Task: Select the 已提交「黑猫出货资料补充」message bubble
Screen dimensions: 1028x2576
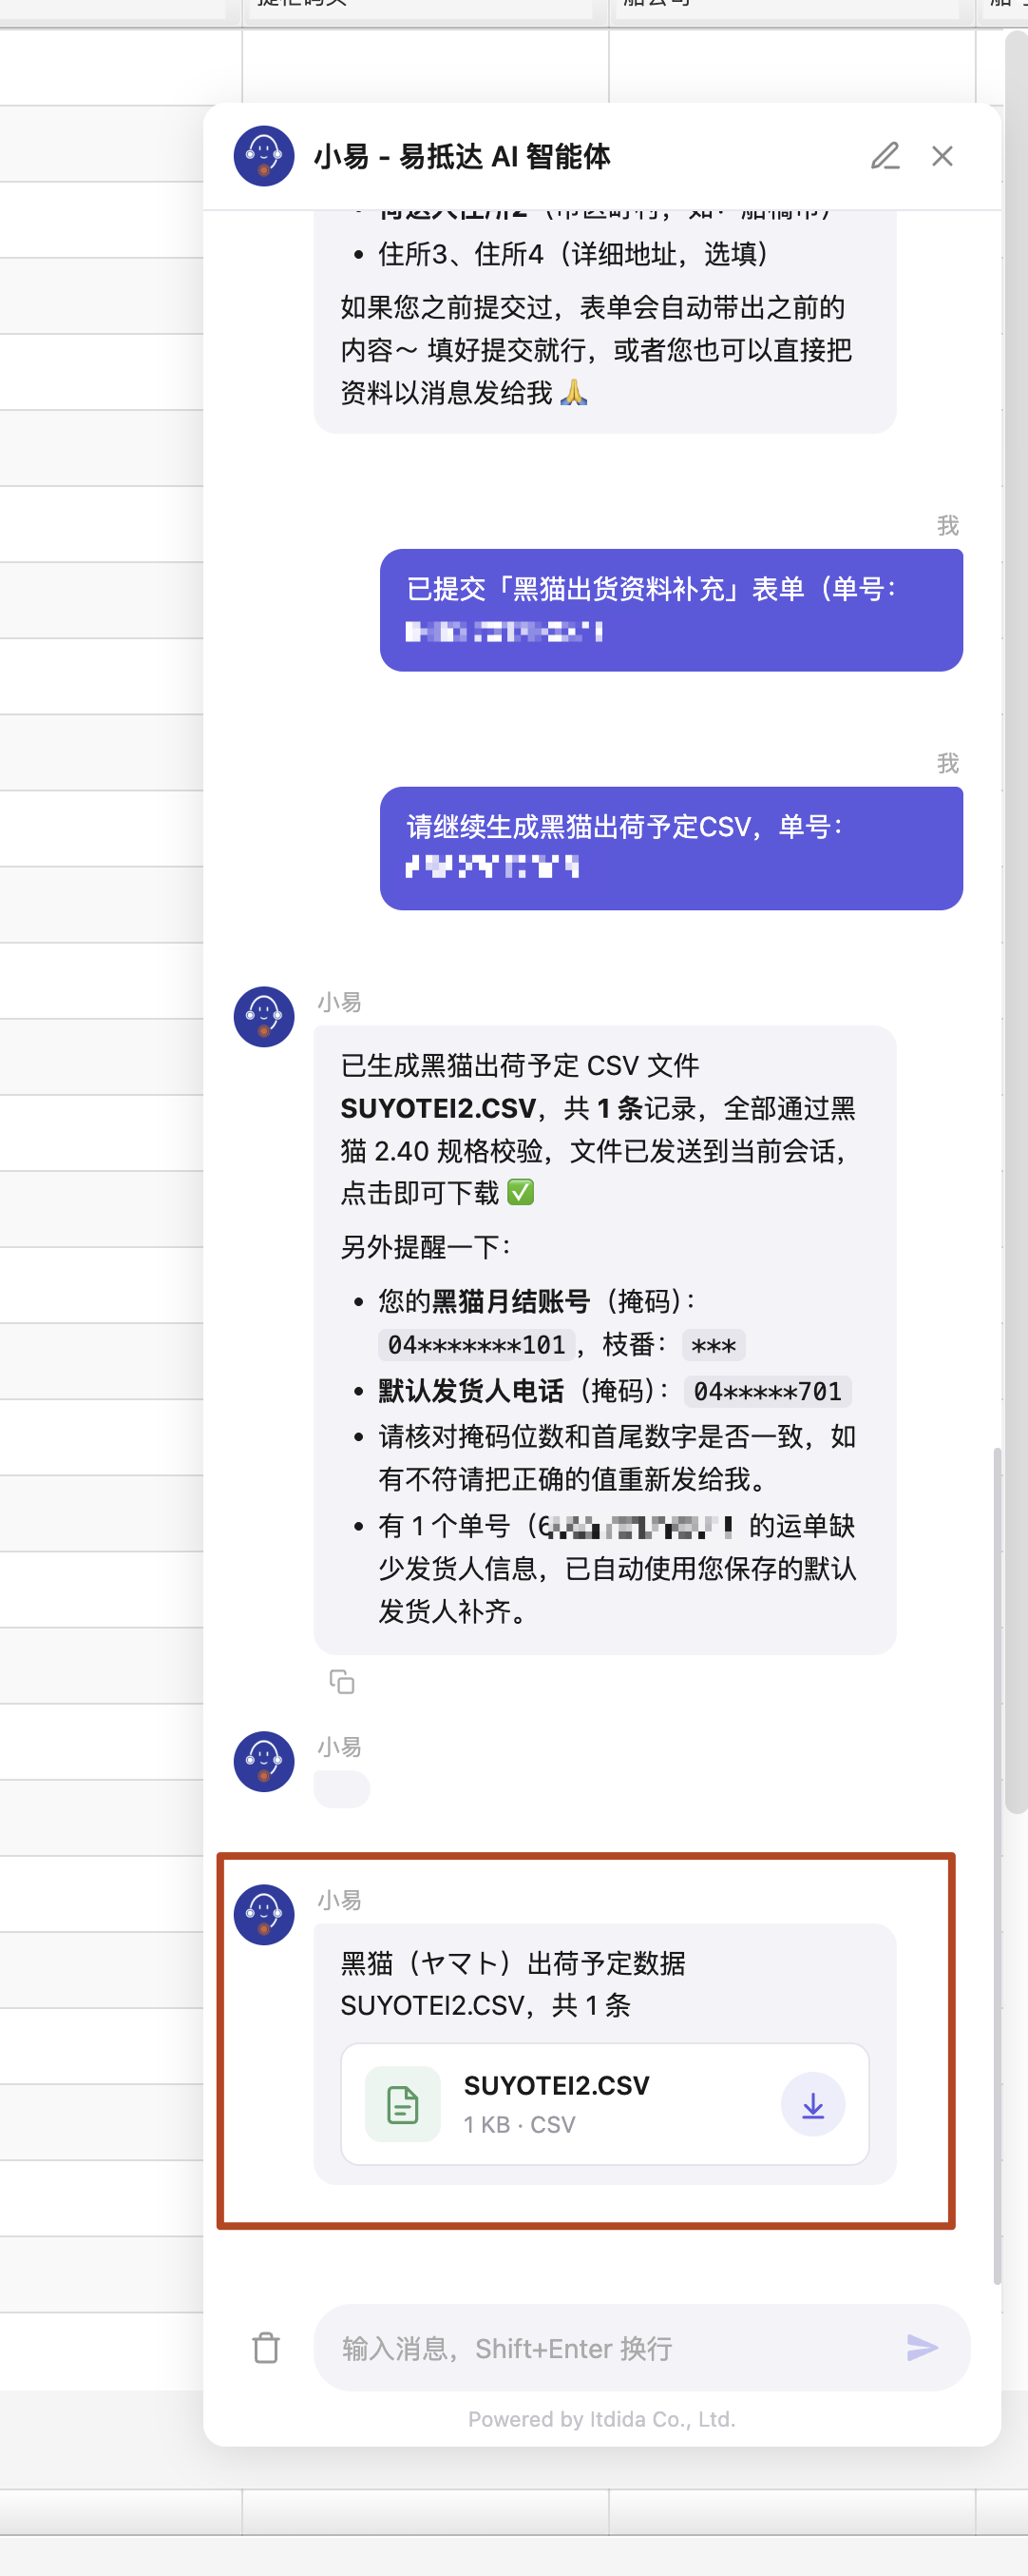Action: pyautogui.click(x=672, y=610)
